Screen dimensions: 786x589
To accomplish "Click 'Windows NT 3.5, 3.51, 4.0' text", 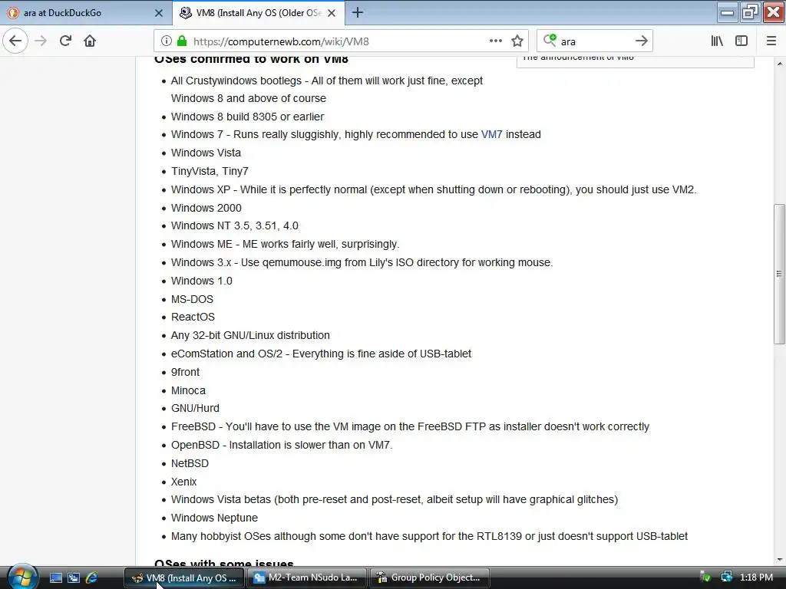I will [235, 226].
